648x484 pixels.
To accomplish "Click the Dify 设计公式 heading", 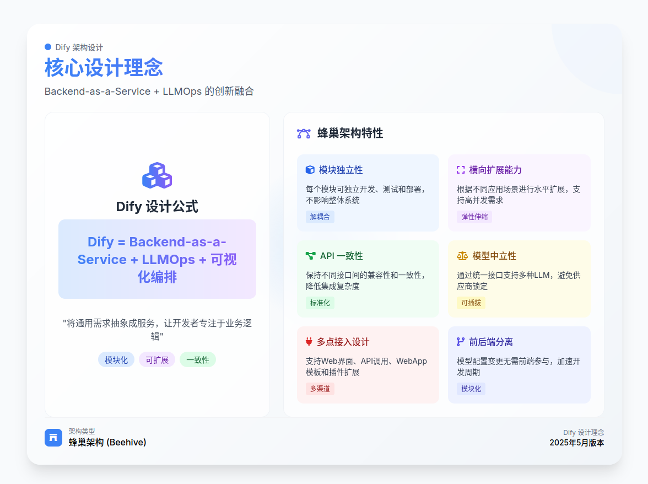I will (x=157, y=206).
